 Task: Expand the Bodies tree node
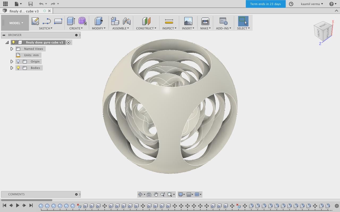12,68
